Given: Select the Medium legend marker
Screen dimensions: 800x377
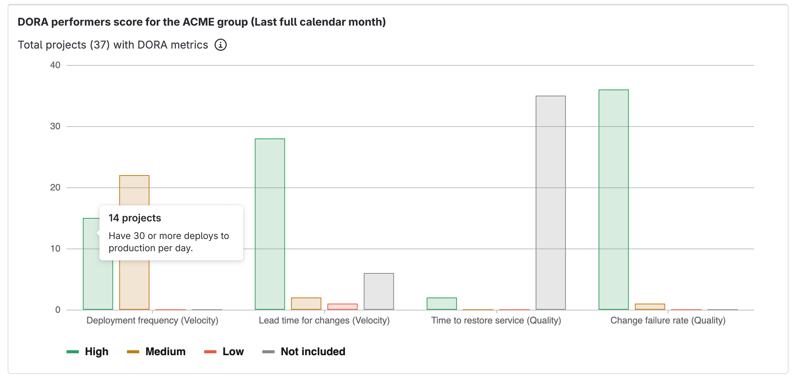Looking at the screenshot, I should coord(133,351).
